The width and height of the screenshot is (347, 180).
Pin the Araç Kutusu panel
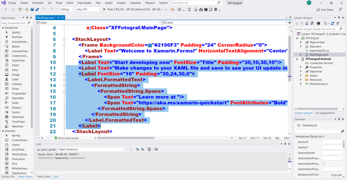pos(27,17)
